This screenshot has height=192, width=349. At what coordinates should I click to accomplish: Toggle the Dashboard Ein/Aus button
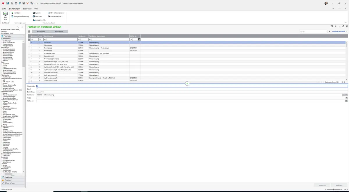[6, 16]
